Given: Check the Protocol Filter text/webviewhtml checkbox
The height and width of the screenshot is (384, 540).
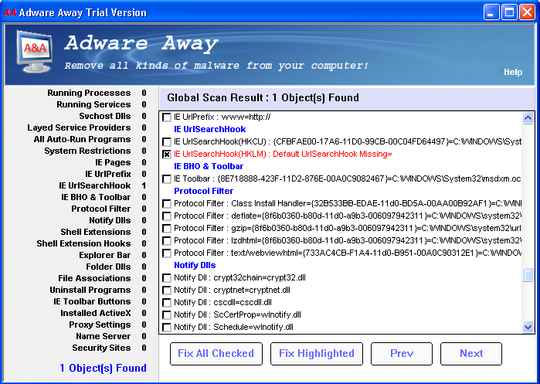Looking at the screenshot, I should [167, 253].
